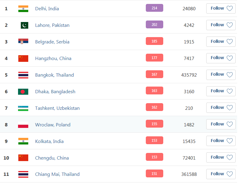Click the red 185 AQI badge for Belgrade
This screenshot has height=184, width=242.
point(154,41)
